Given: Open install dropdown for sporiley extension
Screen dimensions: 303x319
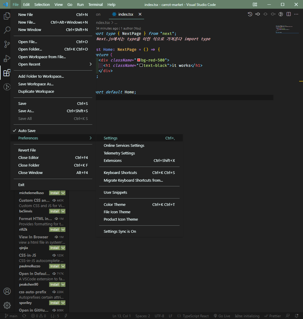Looking at the screenshot, I should point(63,303).
